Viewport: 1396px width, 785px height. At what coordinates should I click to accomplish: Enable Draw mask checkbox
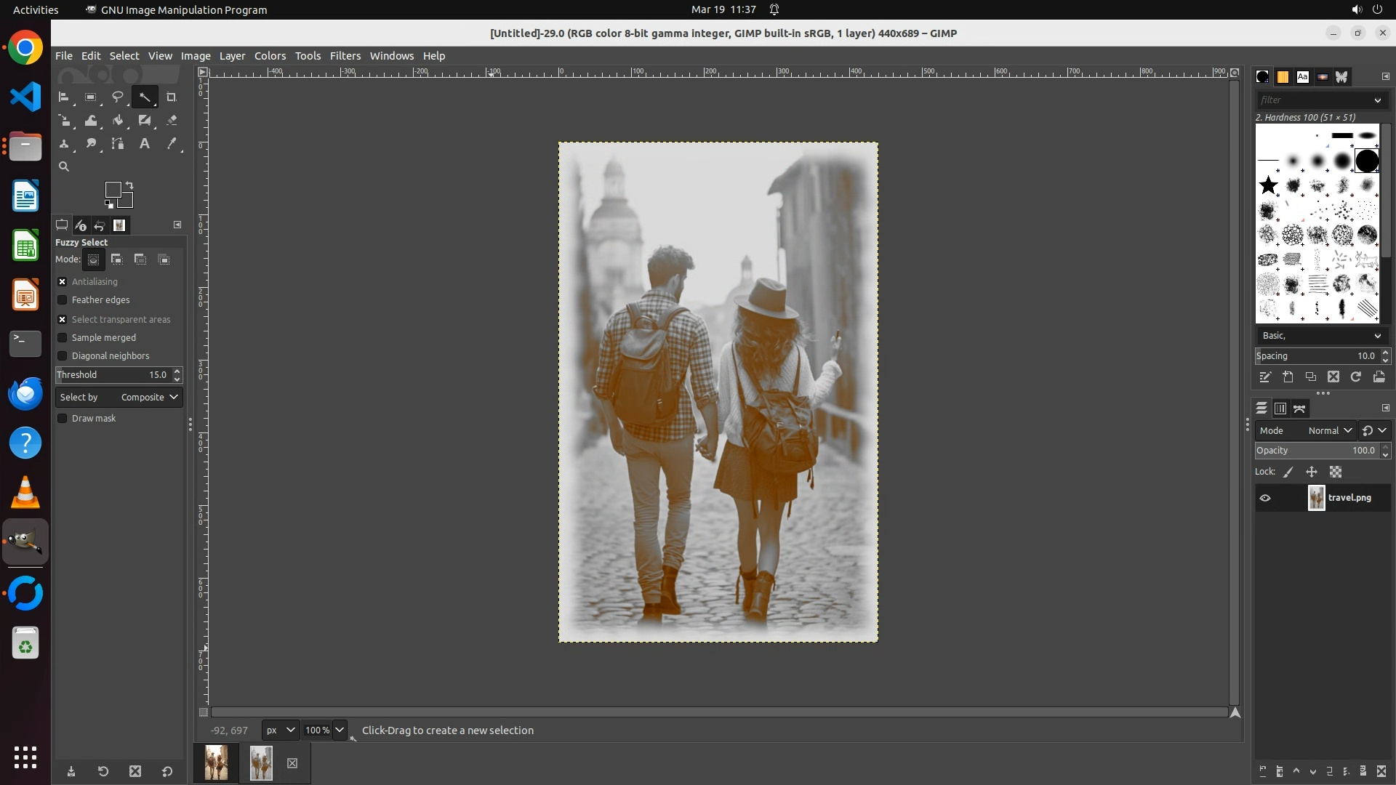tap(63, 419)
